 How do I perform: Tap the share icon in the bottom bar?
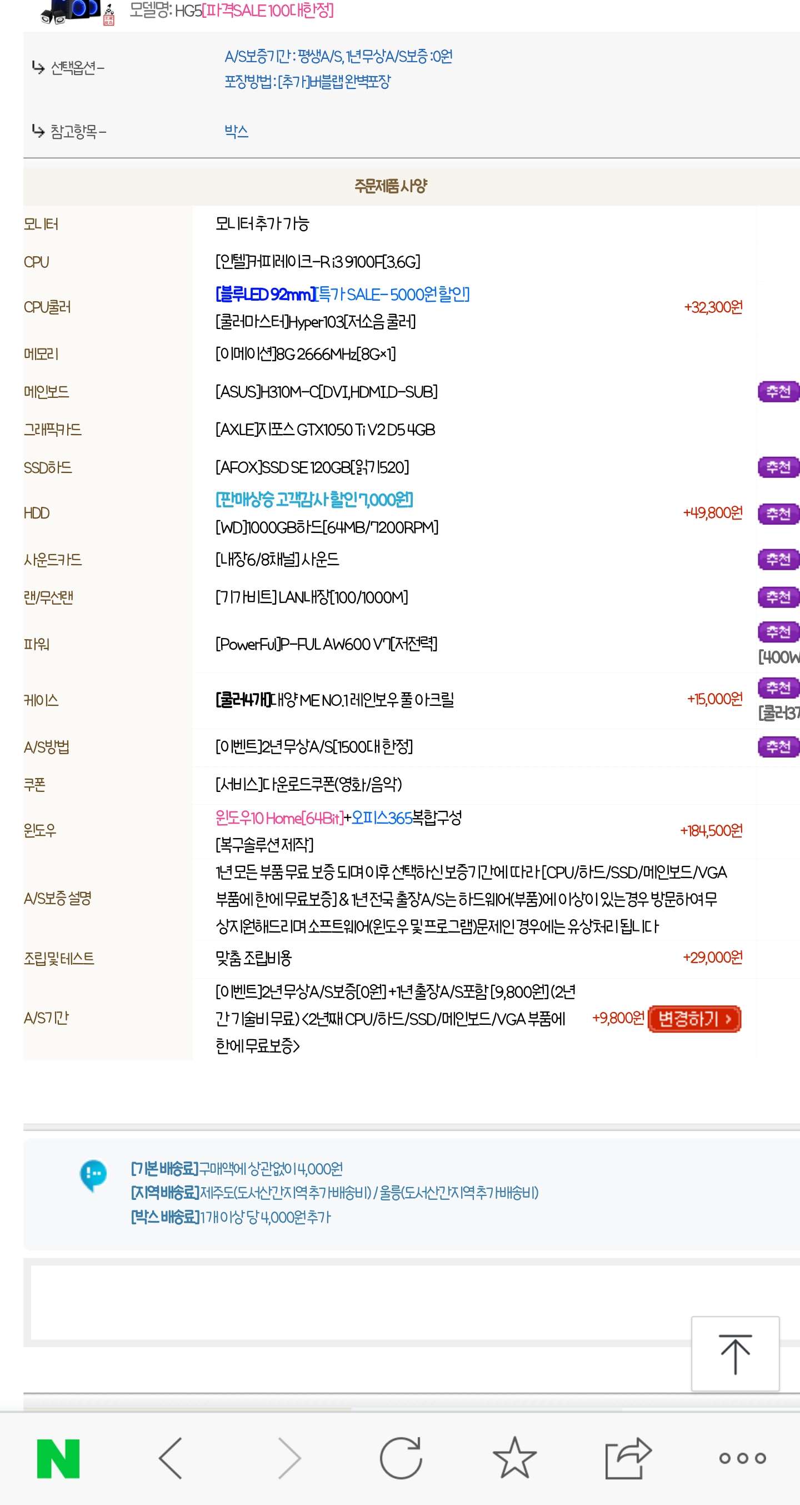pos(628,1458)
